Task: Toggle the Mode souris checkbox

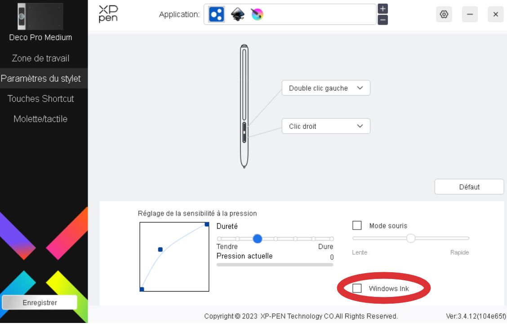Action: click(357, 225)
